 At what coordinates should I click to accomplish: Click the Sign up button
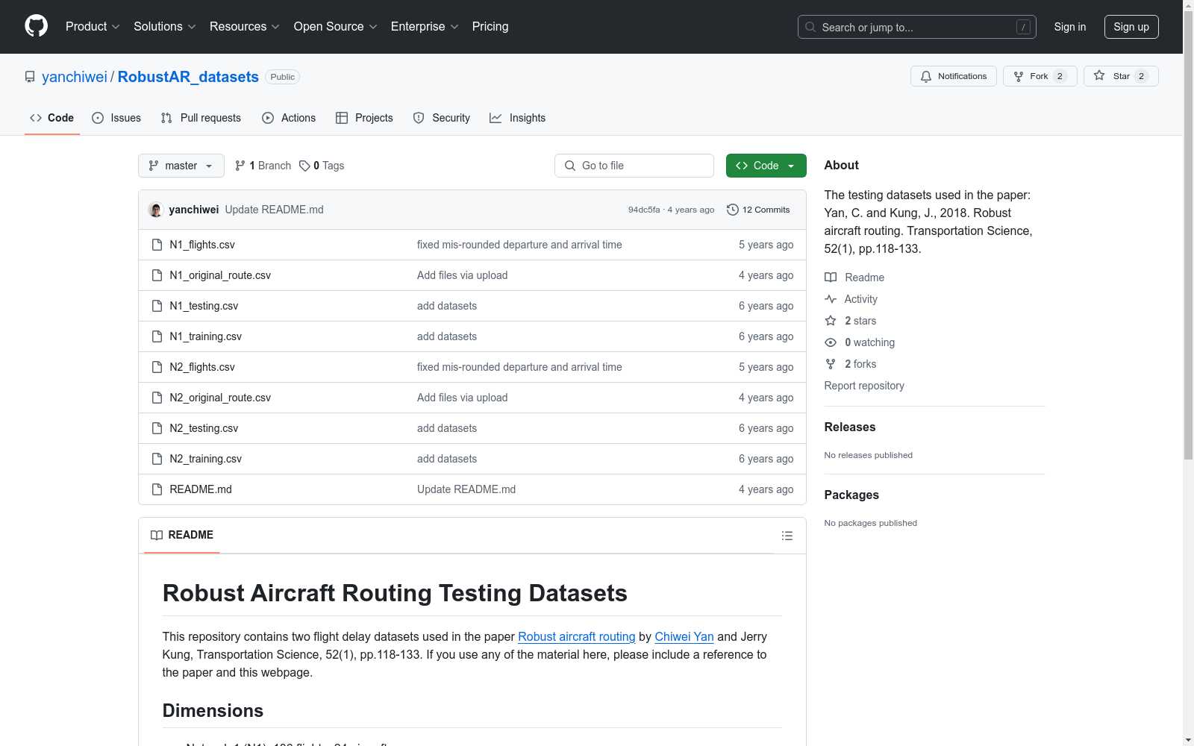point(1131,27)
